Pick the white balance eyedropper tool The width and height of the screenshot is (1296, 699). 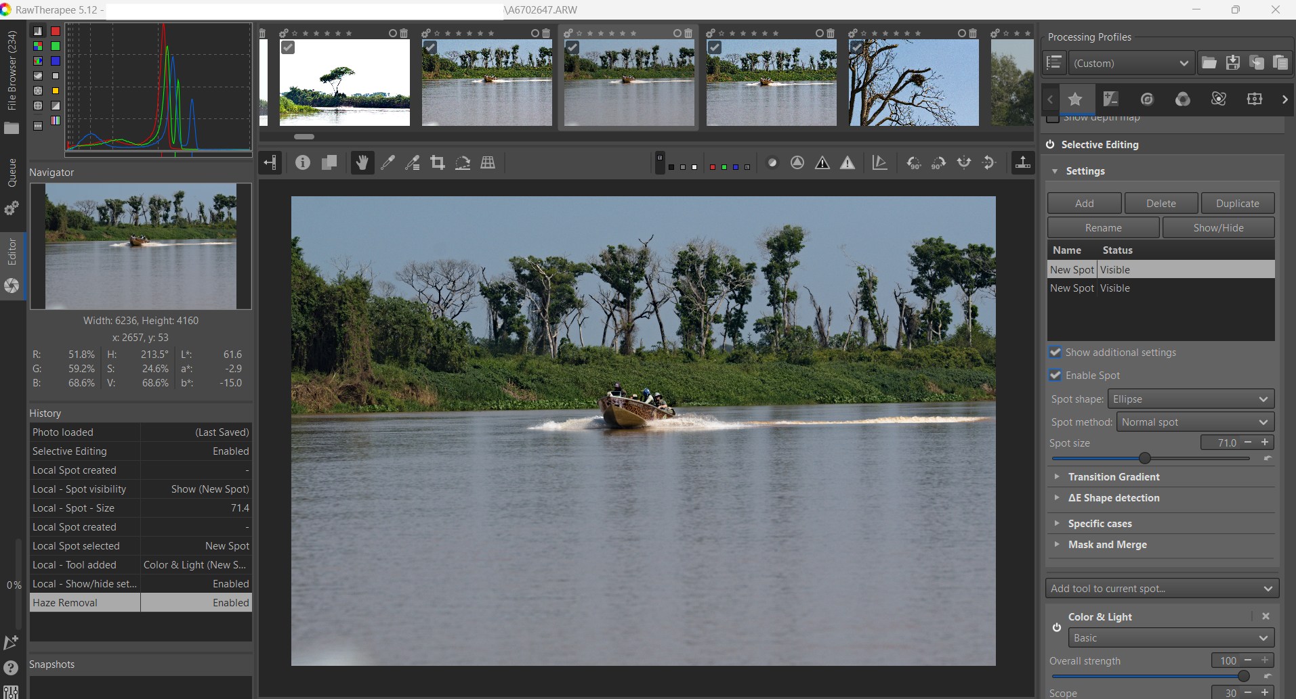388,162
